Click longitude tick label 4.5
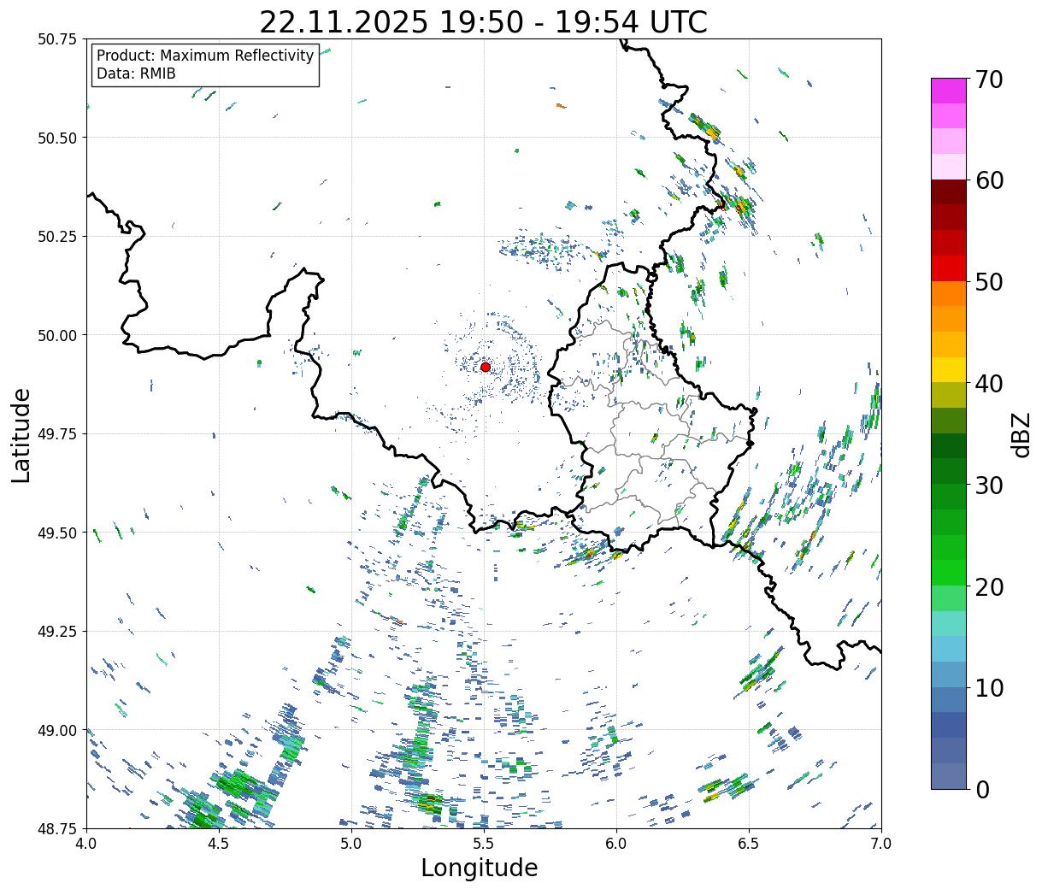Screen dimensions: 1042x889 coord(219,843)
